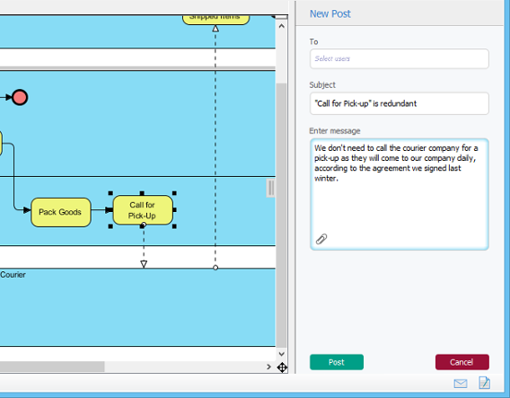Click the horizontal scrollbar right arrow

point(268,367)
